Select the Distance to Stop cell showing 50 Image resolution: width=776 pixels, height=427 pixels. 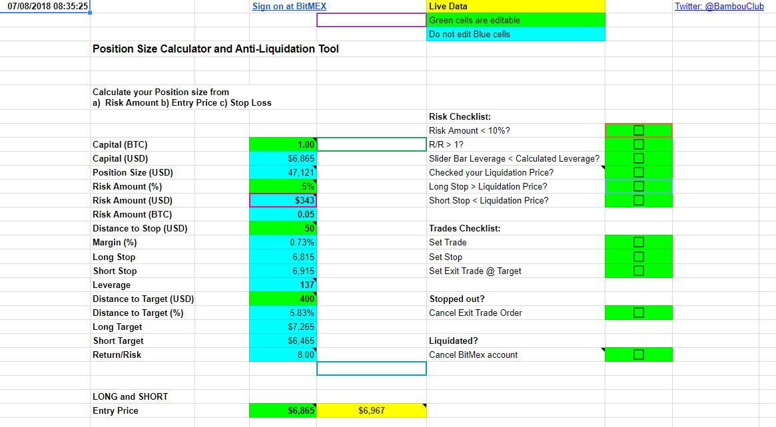point(282,228)
